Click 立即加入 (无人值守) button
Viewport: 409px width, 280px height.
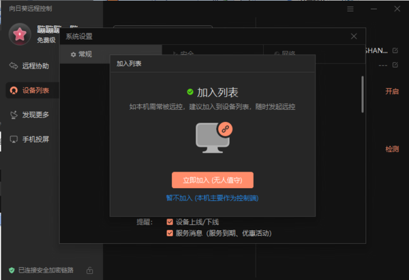(212, 180)
